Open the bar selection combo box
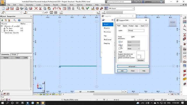 pos(36,13)
